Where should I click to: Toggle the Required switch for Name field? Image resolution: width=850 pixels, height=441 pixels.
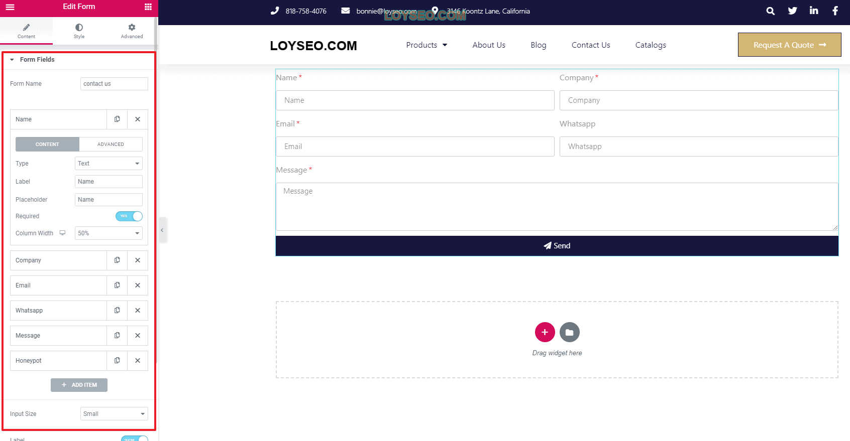[x=129, y=216]
